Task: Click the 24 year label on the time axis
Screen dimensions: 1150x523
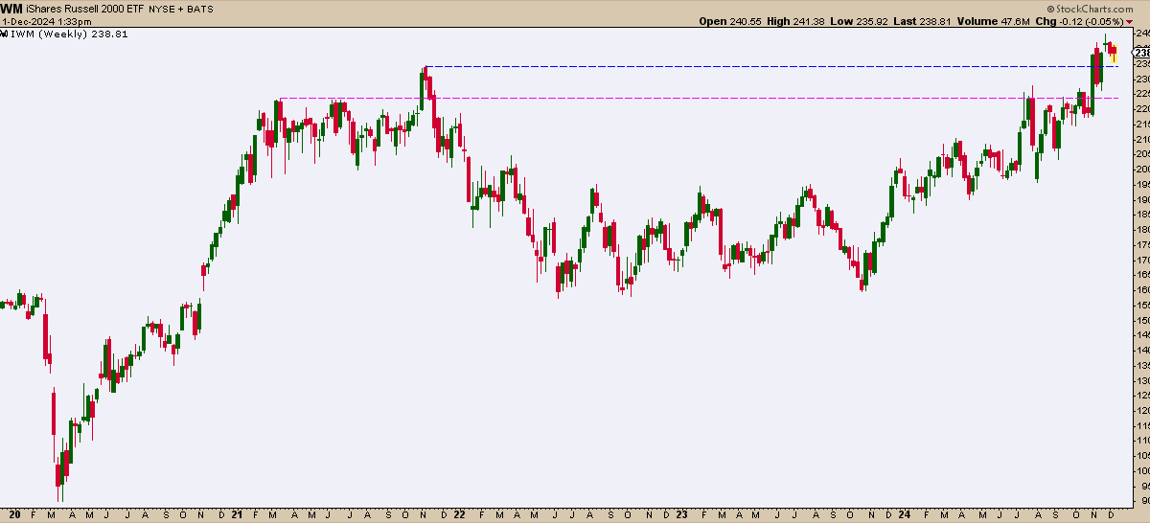Action: (x=905, y=514)
